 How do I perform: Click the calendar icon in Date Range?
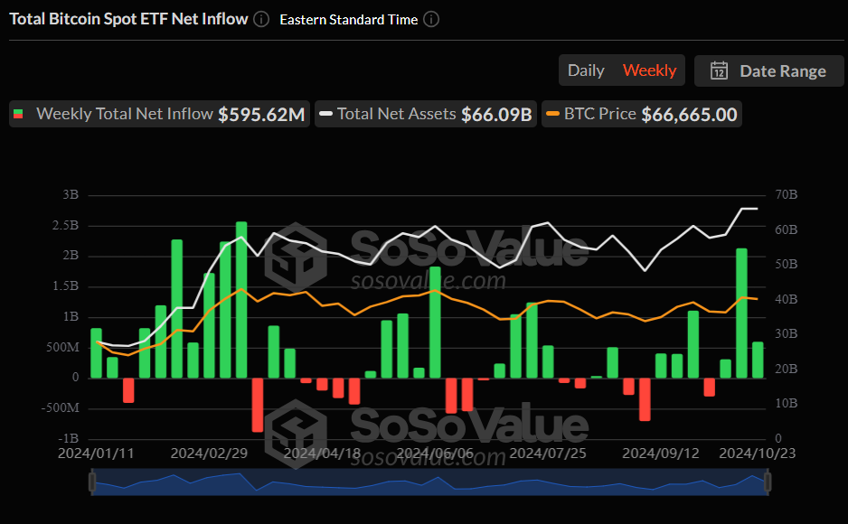[x=720, y=70]
